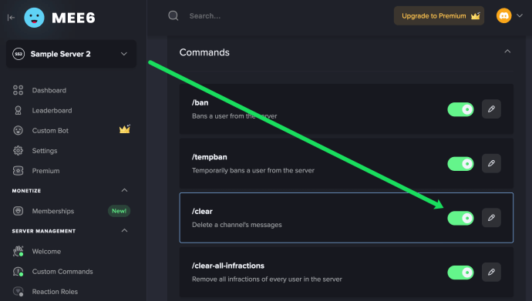This screenshot has width=532, height=301.
Task: Click the pencil edit icon for /ban
Action: tap(491, 109)
